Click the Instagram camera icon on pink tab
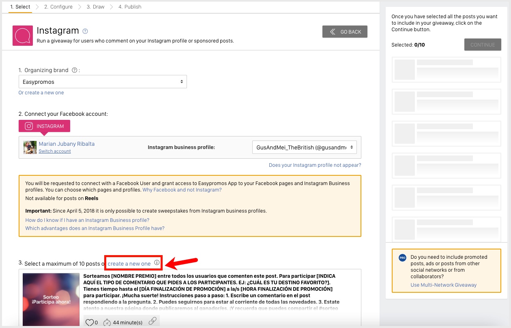The image size is (511, 328). 29,126
